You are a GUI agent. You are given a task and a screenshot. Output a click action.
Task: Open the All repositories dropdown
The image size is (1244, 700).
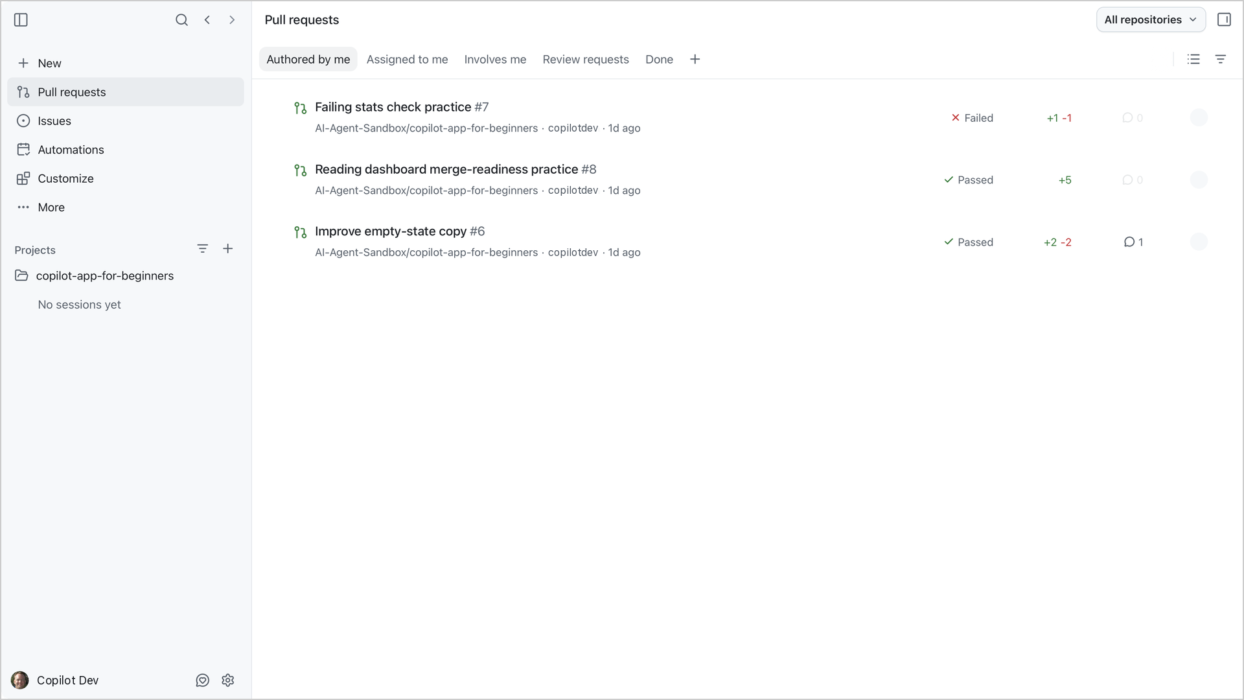[1151, 19]
